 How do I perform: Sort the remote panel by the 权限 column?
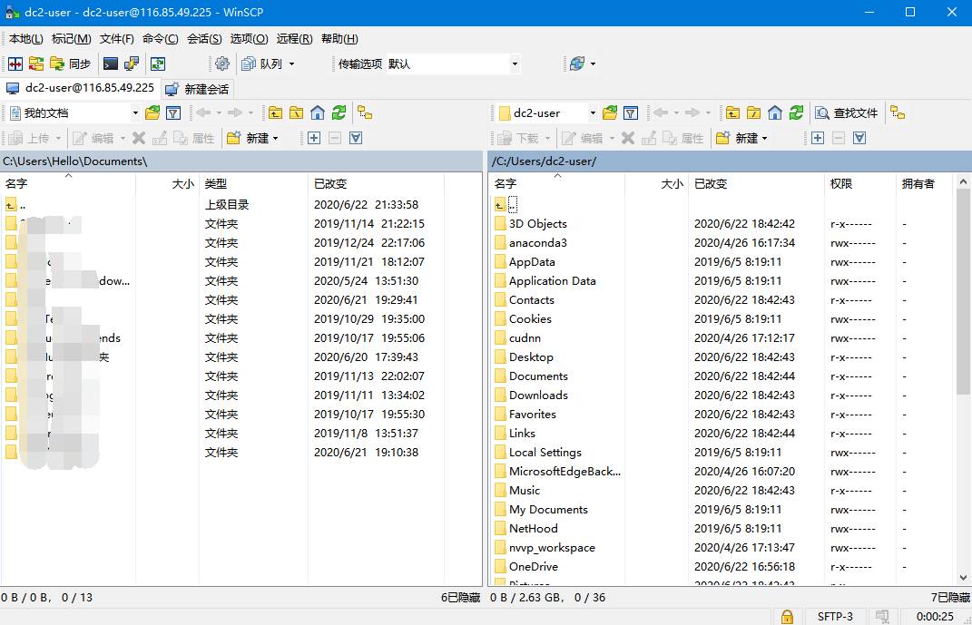click(x=860, y=183)
